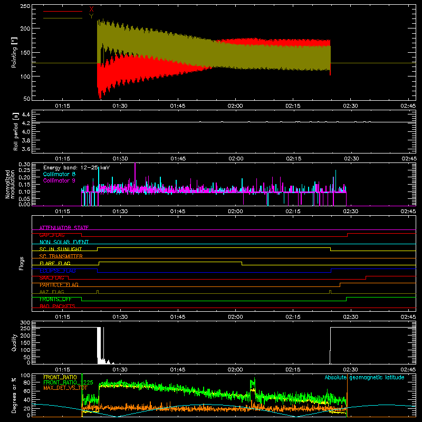Select the FLARE_FLAG label
Viewport: 422px width, 422px height.
[55, 263]
